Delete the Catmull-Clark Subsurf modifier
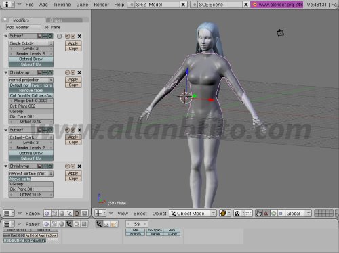 click(x=79, y=130)
